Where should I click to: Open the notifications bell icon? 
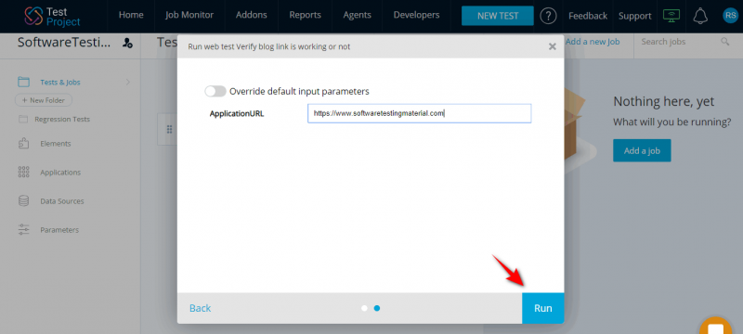click(700, 16)
